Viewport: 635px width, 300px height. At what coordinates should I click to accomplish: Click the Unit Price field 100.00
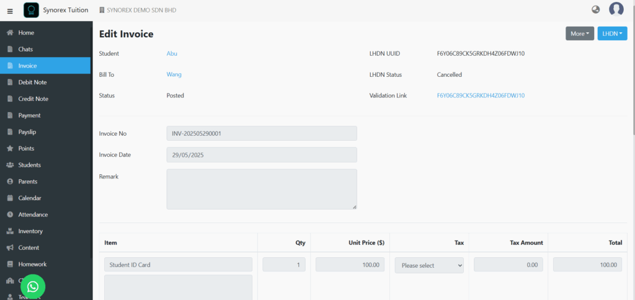tap(350, 265)
